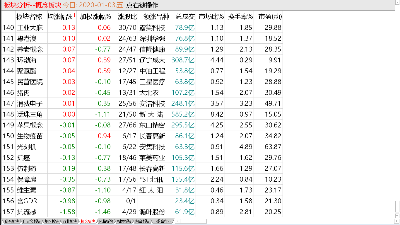The height and width of the screenshot is (225, 400).
Task: Select the 组合板块 tab
Action: (x=142, y=221)
